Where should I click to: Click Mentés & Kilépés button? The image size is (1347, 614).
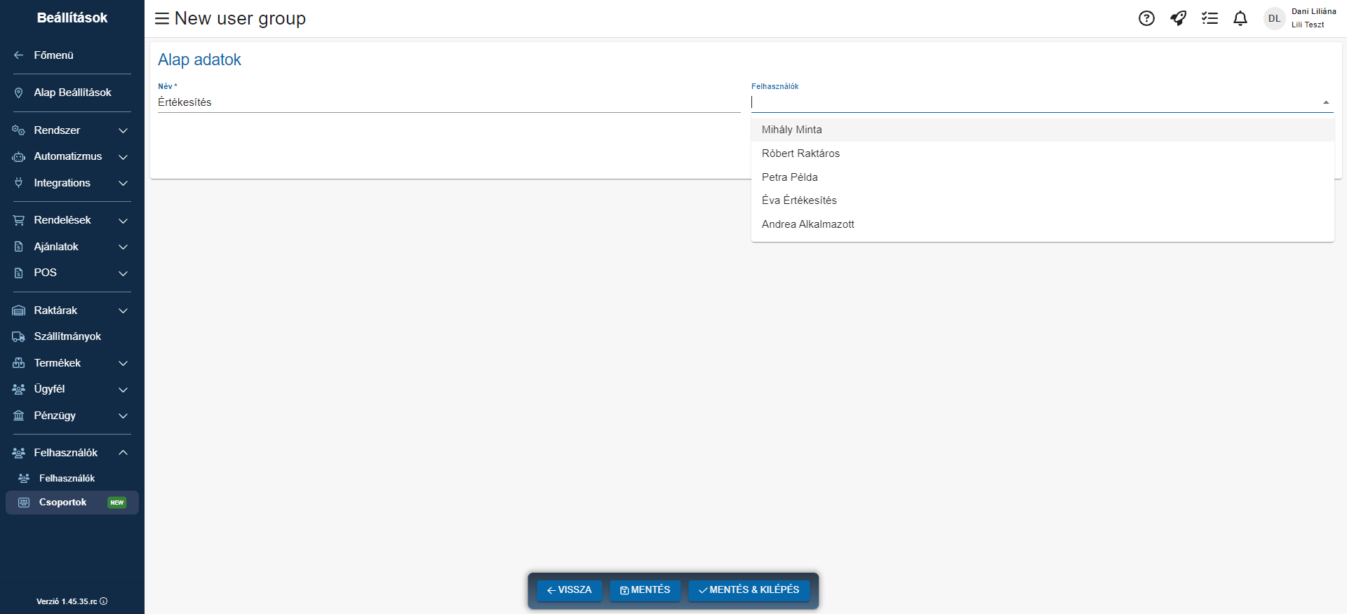(x=749, y=590)
